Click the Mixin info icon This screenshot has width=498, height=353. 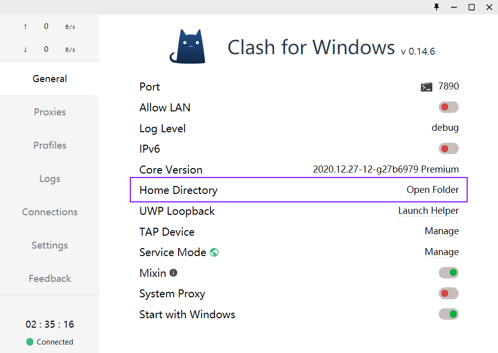[173, 273]
